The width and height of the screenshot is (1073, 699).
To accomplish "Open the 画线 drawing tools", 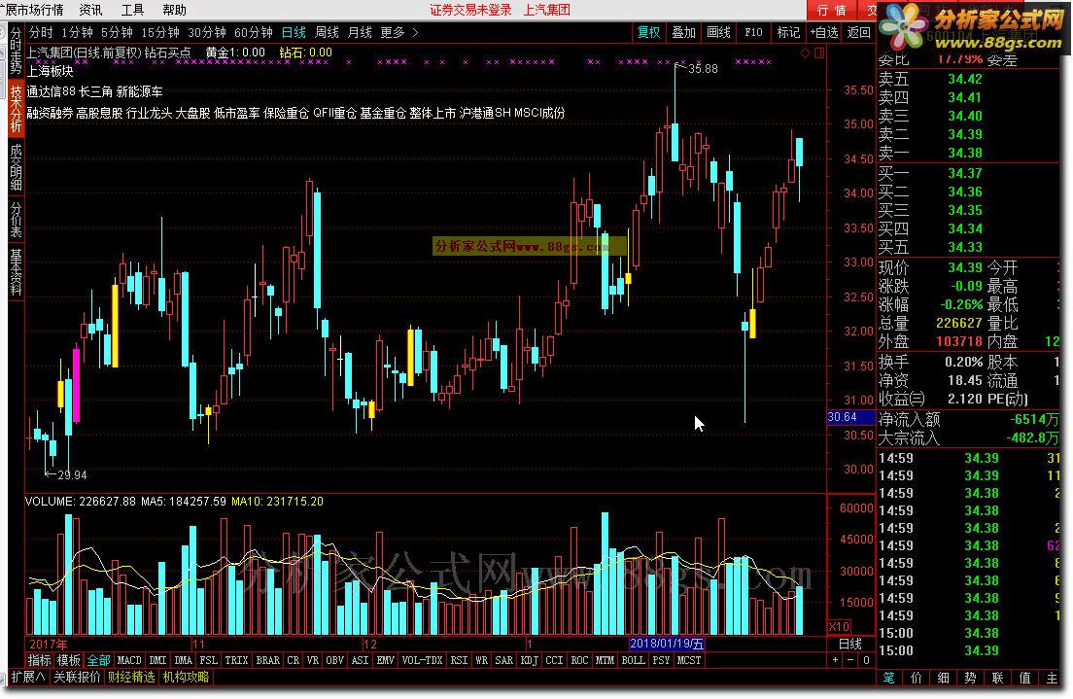I will pos(718,32).
